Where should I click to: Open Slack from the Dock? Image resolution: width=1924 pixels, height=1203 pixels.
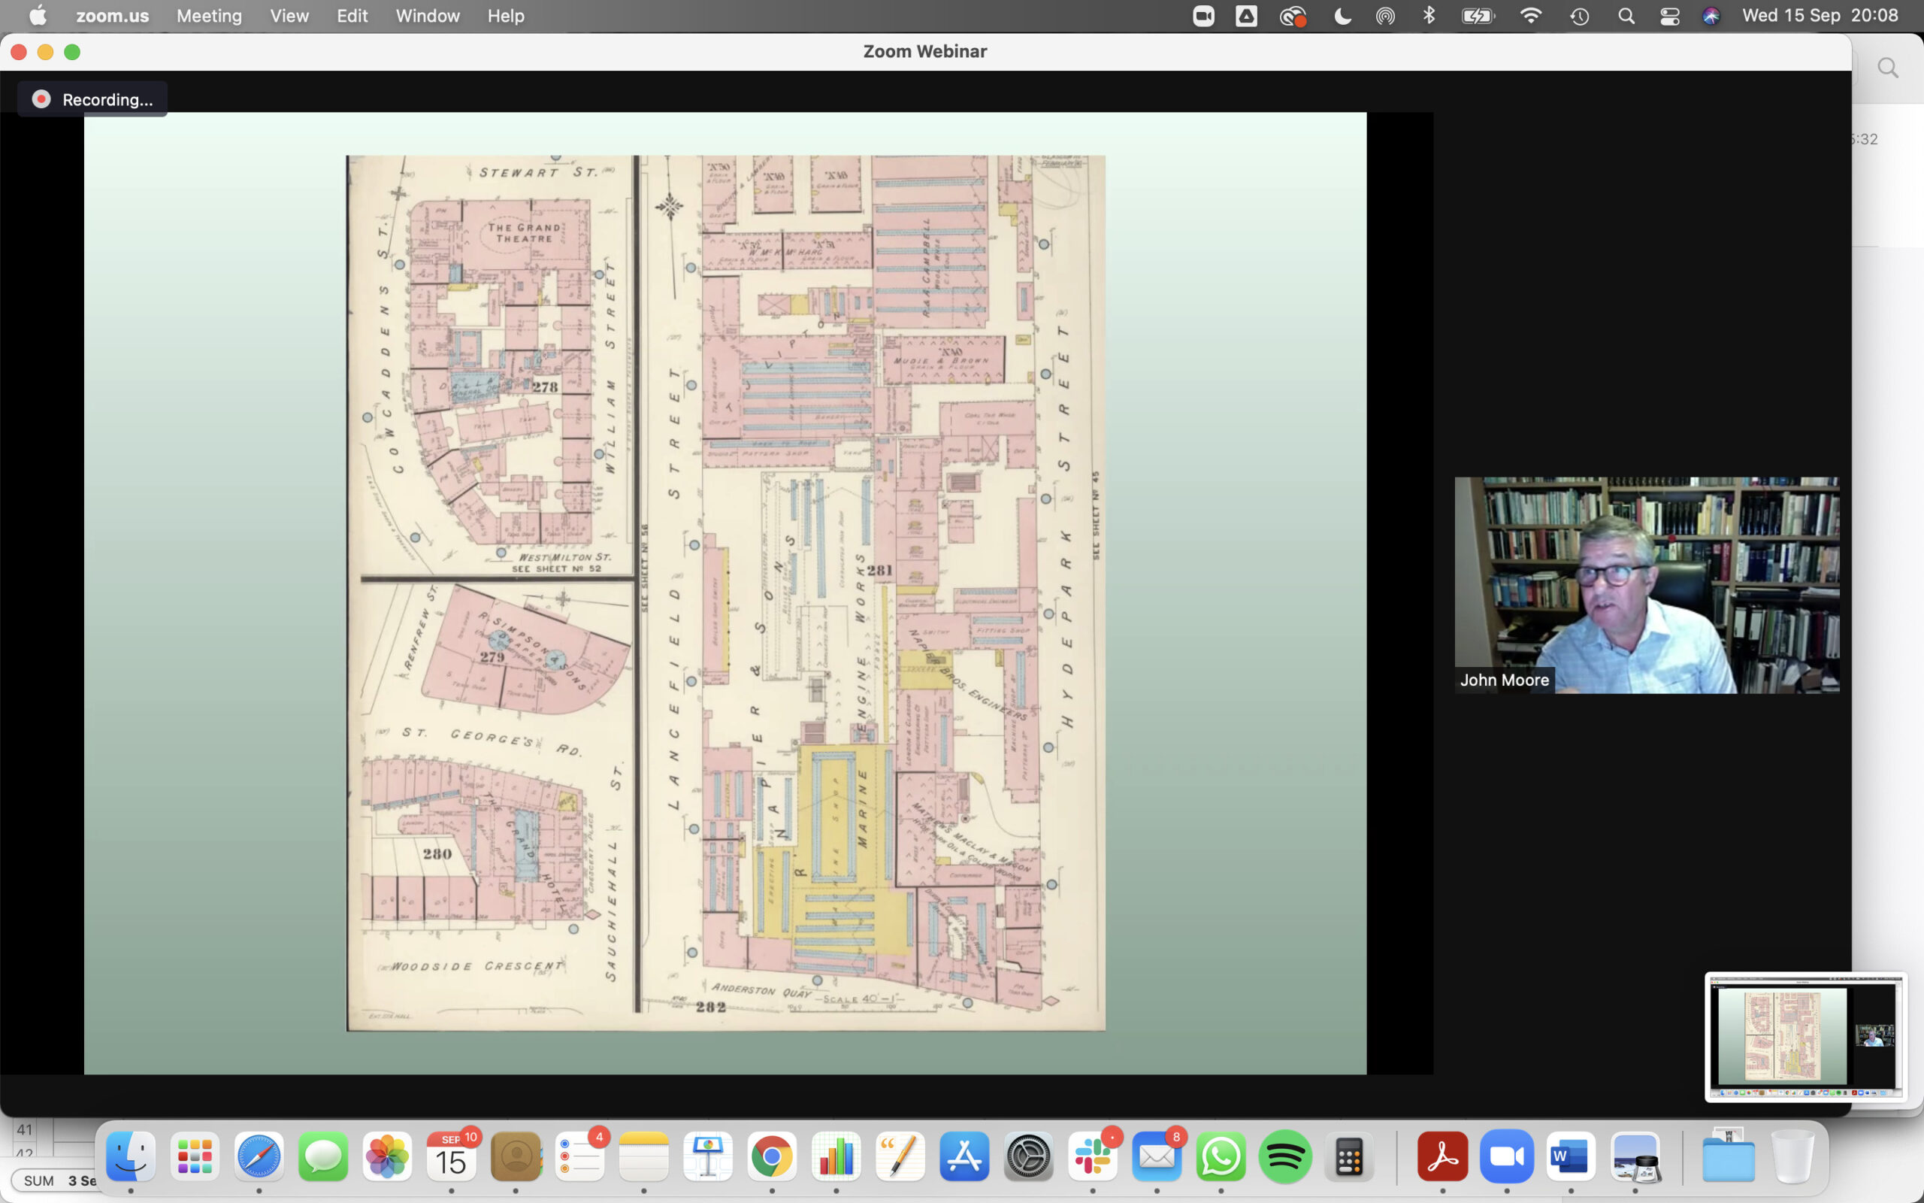click(1092, 1156)
